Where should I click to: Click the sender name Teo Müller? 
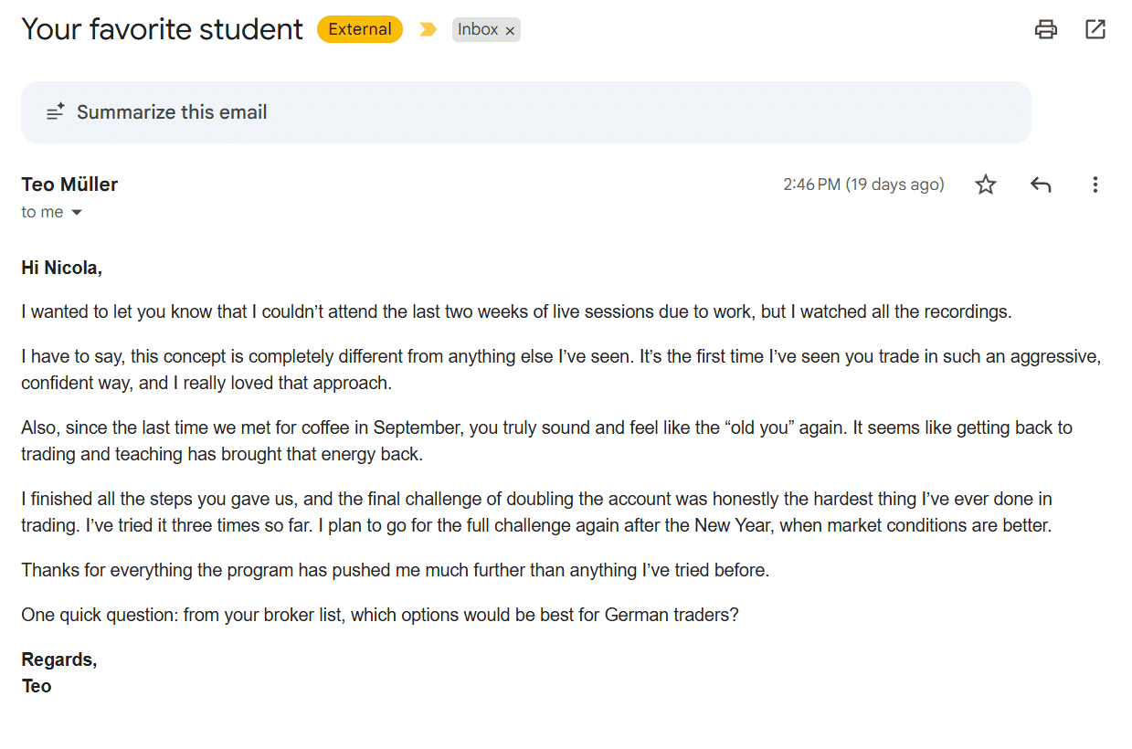coord(69,185)
